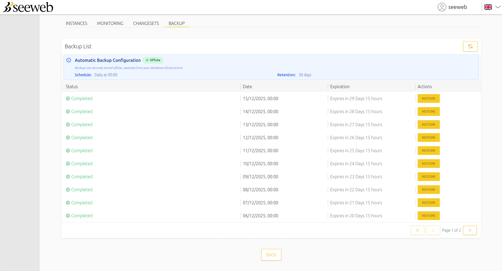This screenshot has width=502, height=271.
Task: Open the Changesets tab
Action: [x=146, y=23]
